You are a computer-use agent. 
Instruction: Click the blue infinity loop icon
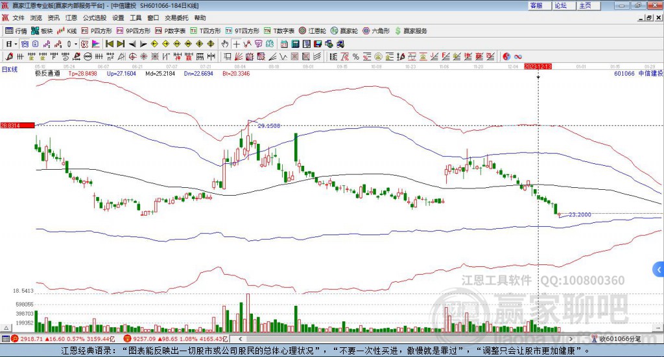tap(518, 56)
